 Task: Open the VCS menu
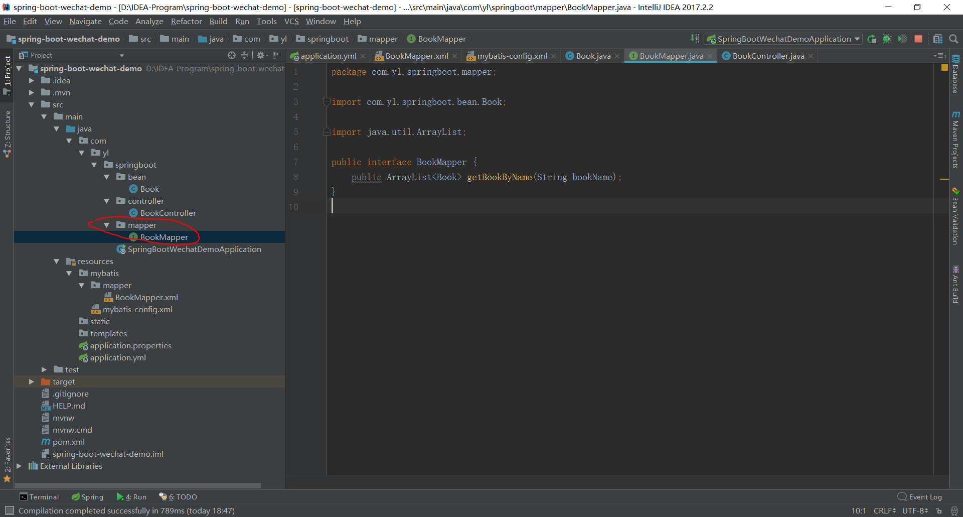pos(291,21)
